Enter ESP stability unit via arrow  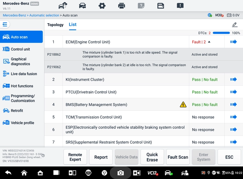pos(233,130)
